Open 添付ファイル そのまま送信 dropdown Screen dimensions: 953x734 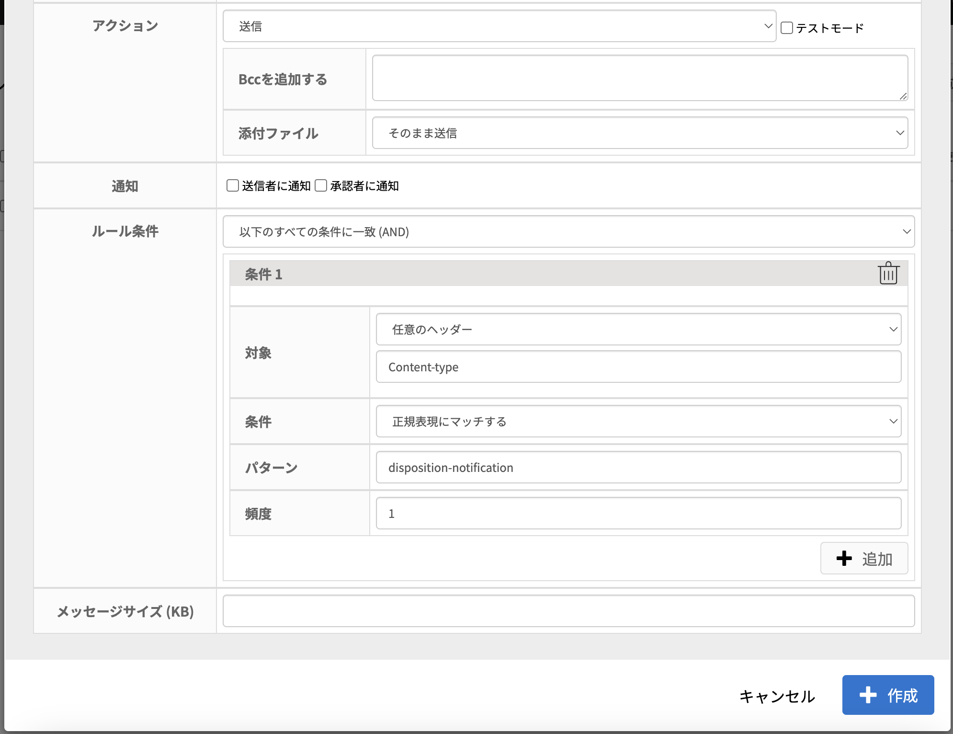point(639,133)
